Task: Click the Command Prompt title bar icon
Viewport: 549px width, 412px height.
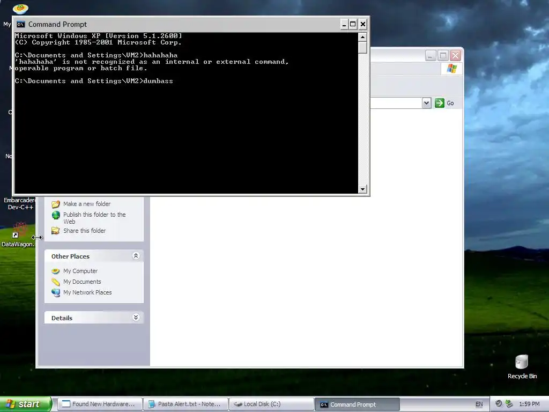Action: click(x=21, y=24)
